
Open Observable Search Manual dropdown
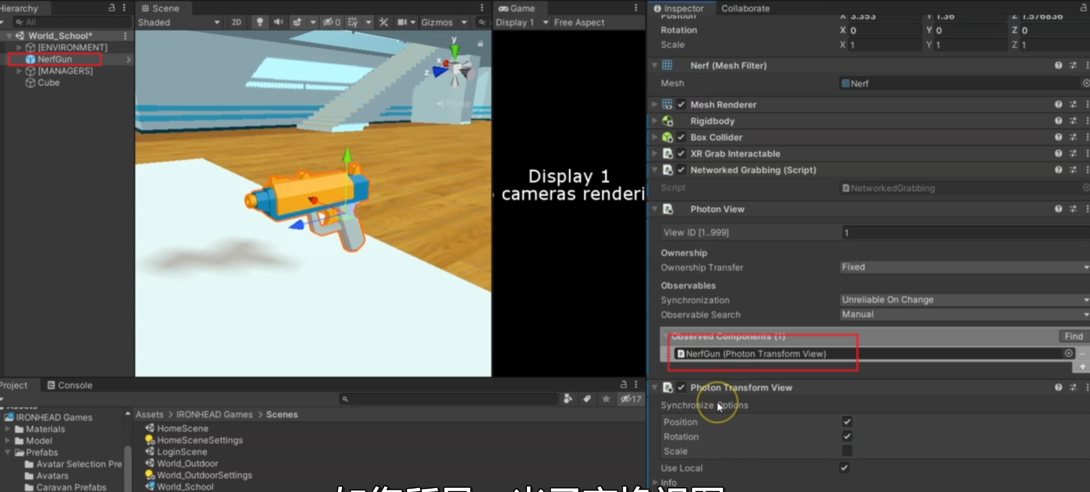[965, 315]
